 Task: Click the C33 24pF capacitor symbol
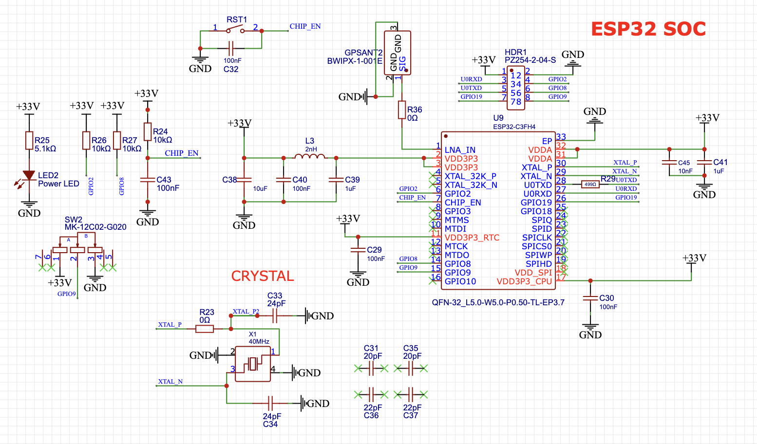(x=275, y=315)
